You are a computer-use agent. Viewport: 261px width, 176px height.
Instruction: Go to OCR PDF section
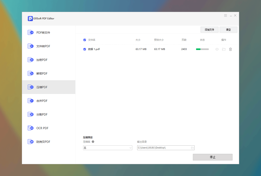point(49,128)
